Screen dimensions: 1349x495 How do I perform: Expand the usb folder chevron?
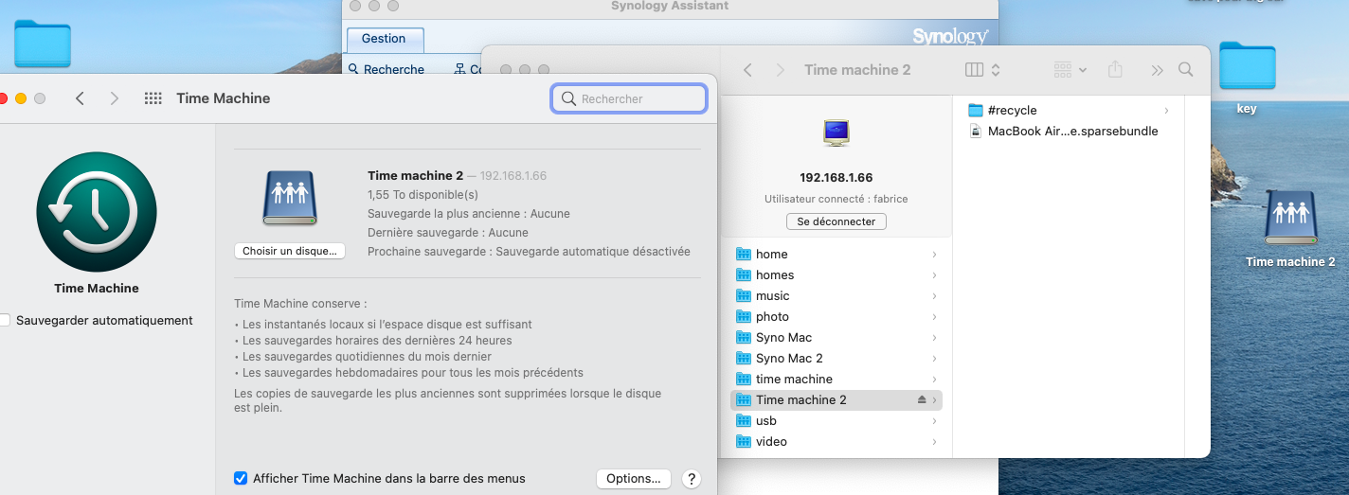[x=934, y=421]
